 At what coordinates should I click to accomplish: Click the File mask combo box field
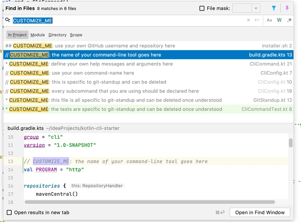242,8
